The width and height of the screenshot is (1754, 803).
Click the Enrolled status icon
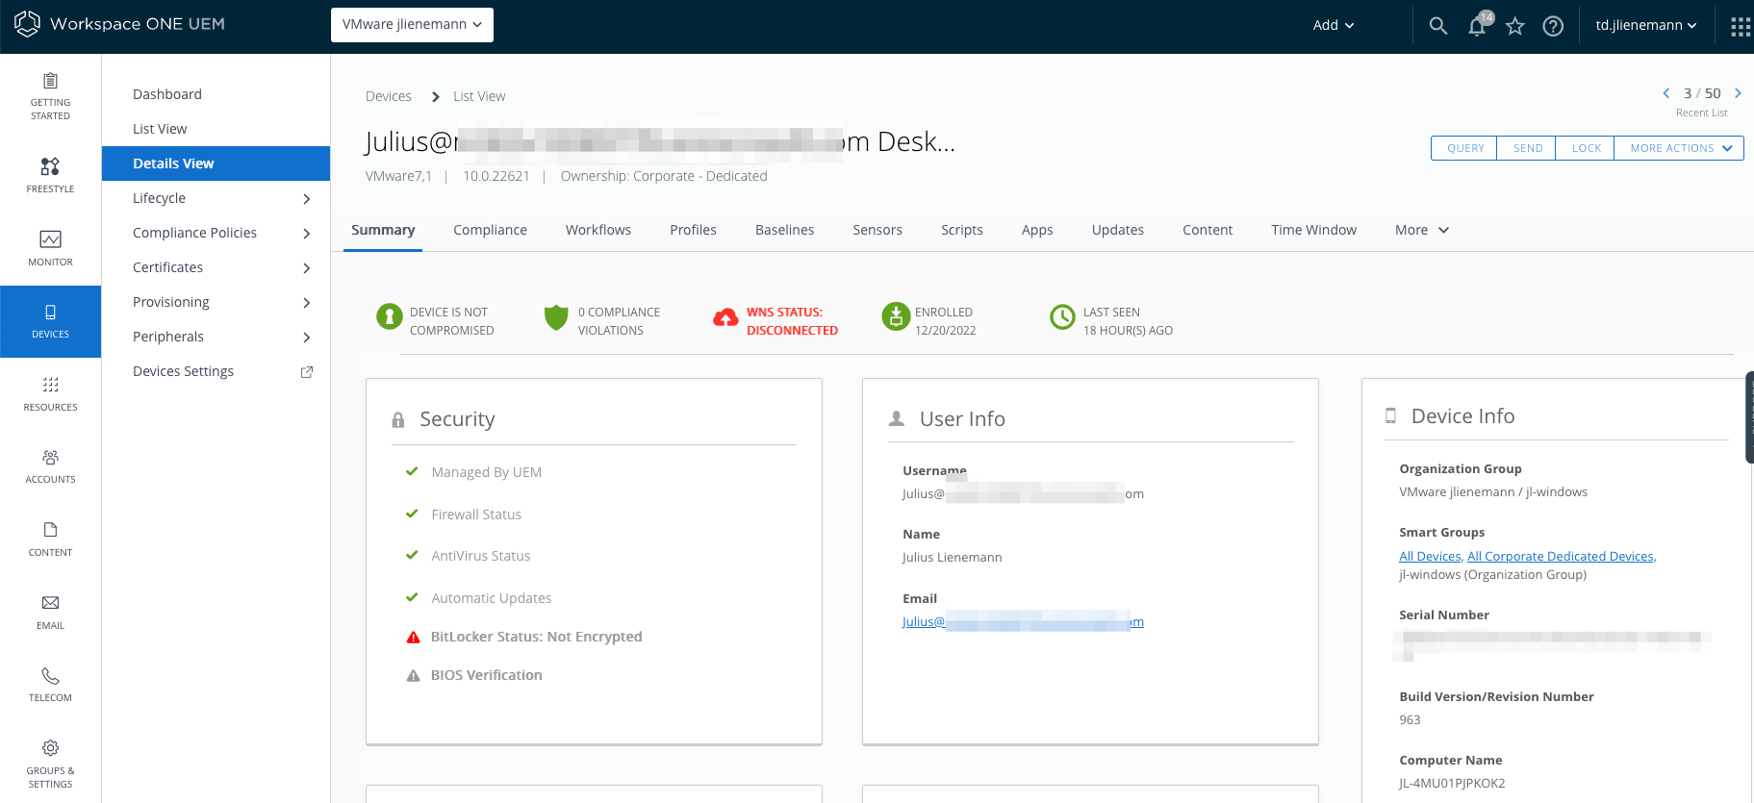coord(895,316)
